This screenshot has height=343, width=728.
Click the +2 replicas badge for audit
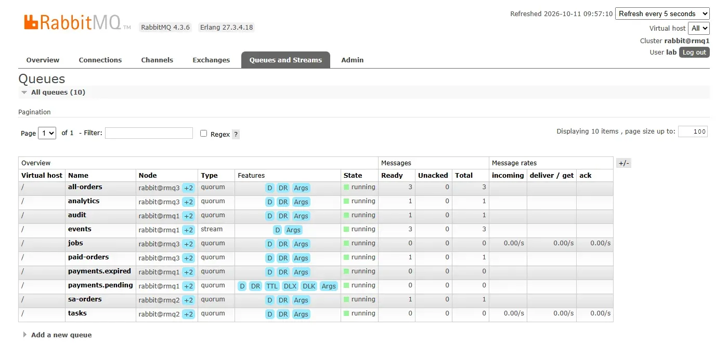point(188,216)
